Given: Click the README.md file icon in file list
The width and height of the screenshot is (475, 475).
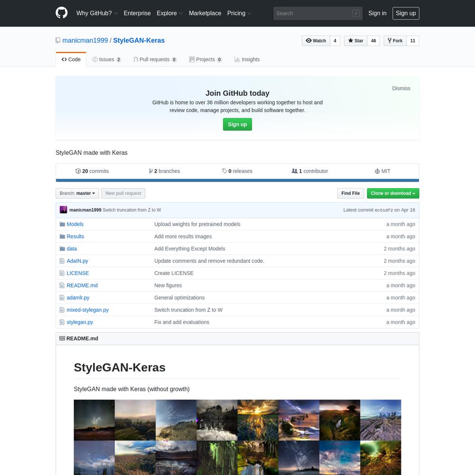Looking at the screenshot, I should 62,285.
